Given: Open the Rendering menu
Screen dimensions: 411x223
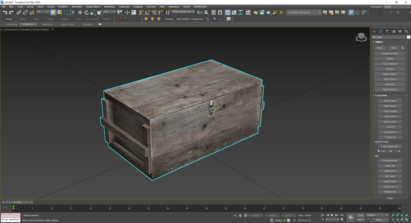Looking at the screenshot, I should point(109,7).
